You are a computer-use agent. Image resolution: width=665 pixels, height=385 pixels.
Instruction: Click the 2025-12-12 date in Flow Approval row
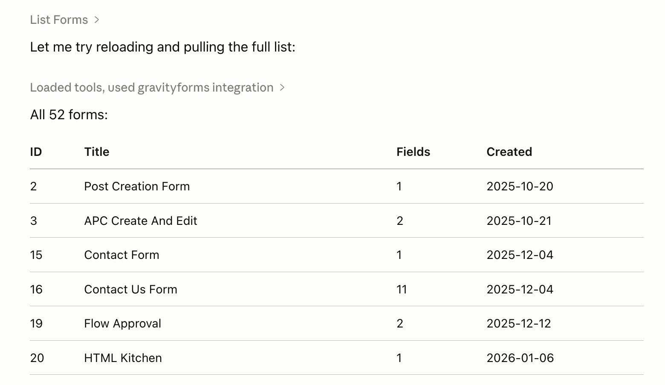point(519,324)
